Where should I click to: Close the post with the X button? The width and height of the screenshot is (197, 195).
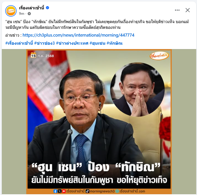coord(187,10)
